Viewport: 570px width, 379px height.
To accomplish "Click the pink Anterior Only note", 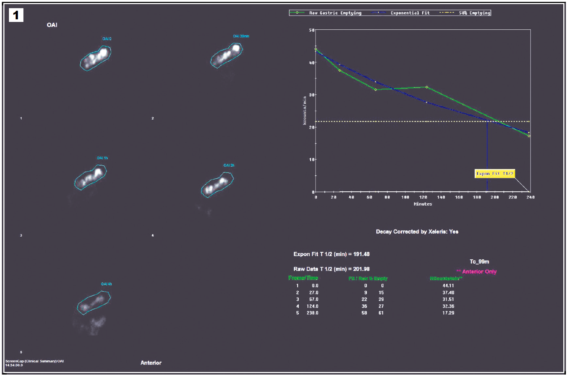I will click(x=477, y=272).
